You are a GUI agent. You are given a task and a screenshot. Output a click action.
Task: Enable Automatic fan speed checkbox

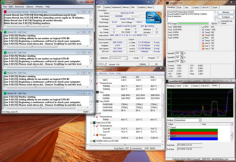pyautogui.click(x=219, y=22)
